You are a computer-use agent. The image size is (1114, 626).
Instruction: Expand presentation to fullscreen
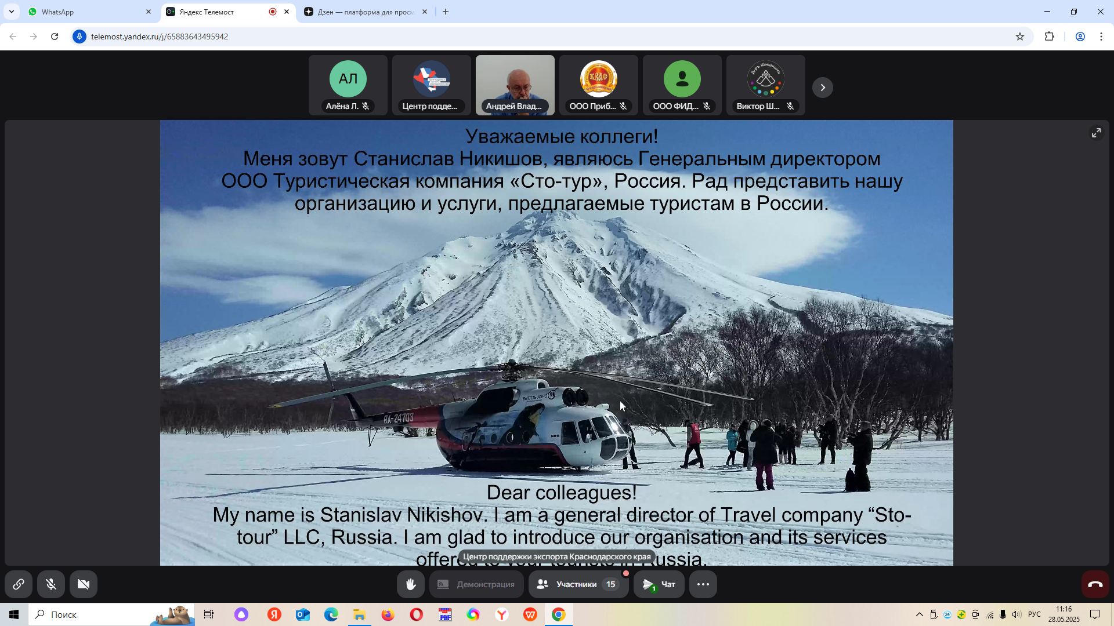click(x=1096, y=132)
